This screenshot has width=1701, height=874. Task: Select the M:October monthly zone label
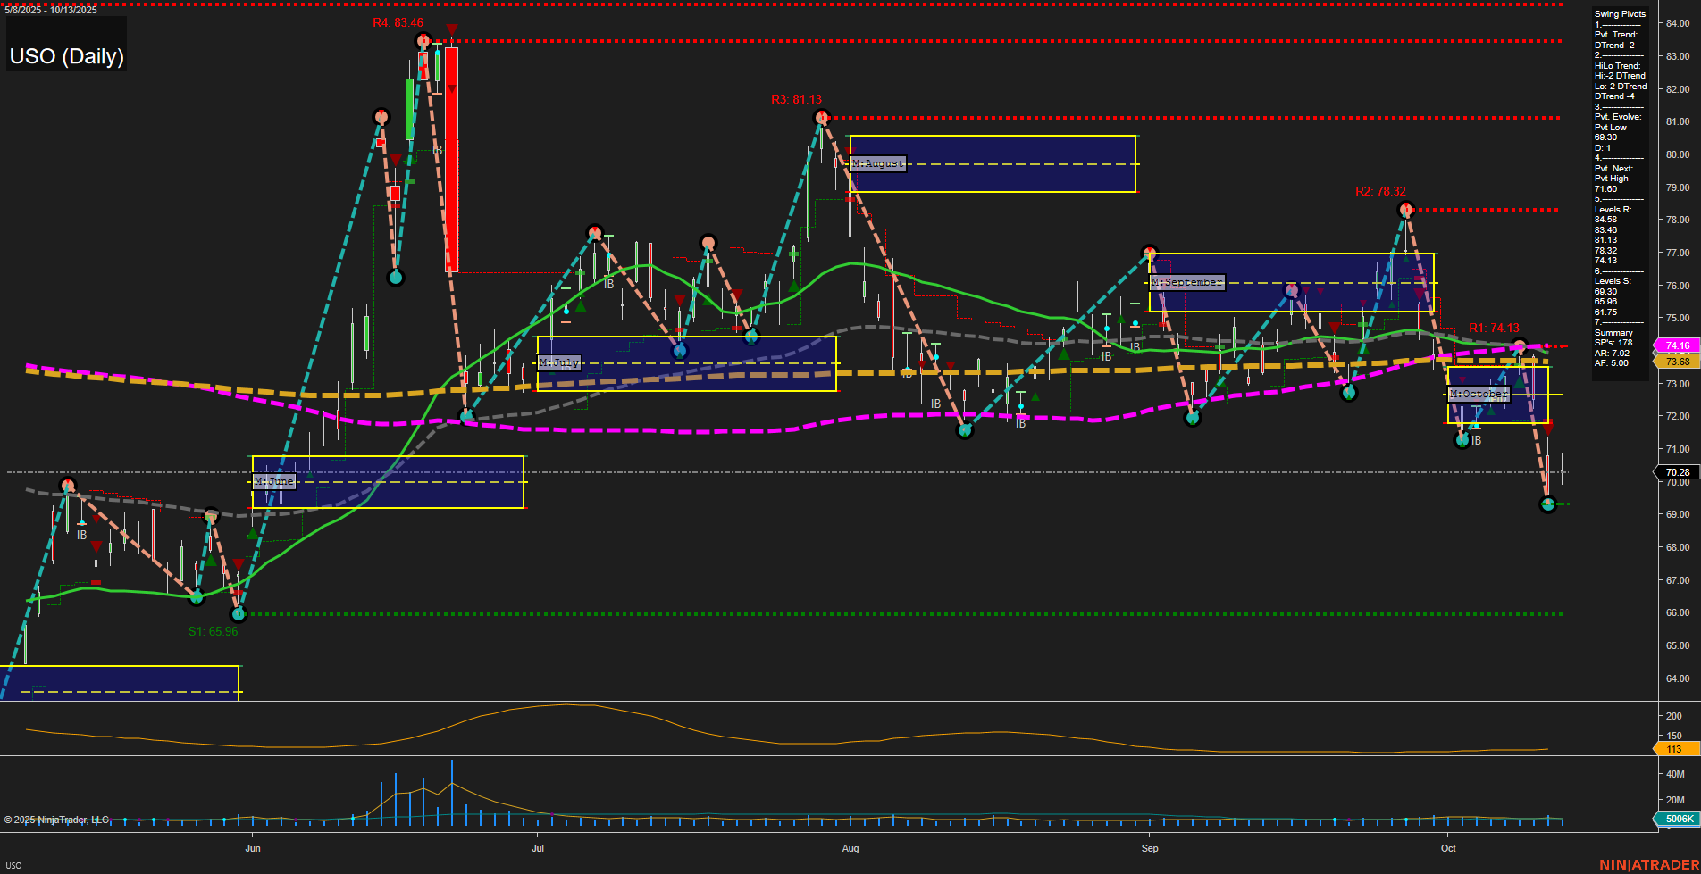pyautogui.click(x=1479, y=394)
